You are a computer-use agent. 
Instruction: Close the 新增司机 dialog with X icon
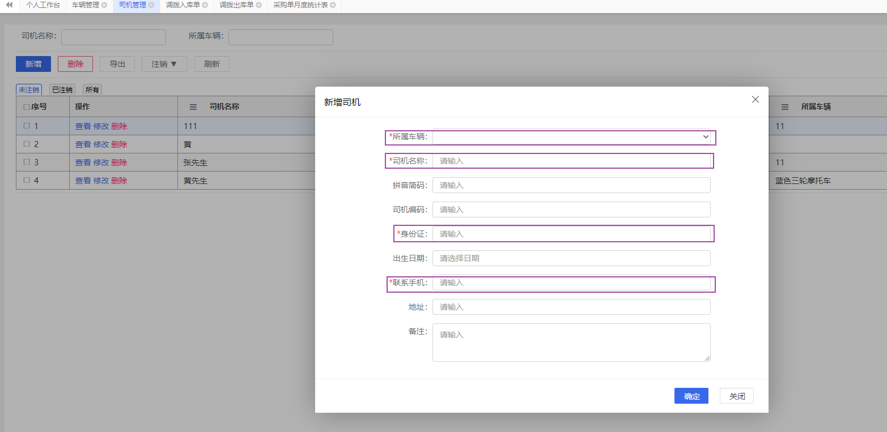point(755,99)
